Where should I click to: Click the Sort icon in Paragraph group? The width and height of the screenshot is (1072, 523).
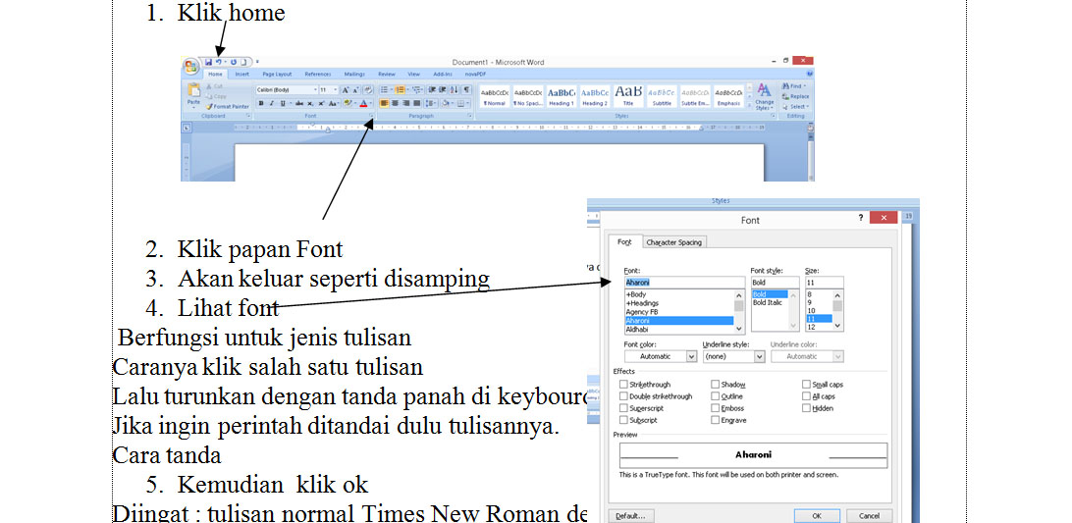[454, 90]
